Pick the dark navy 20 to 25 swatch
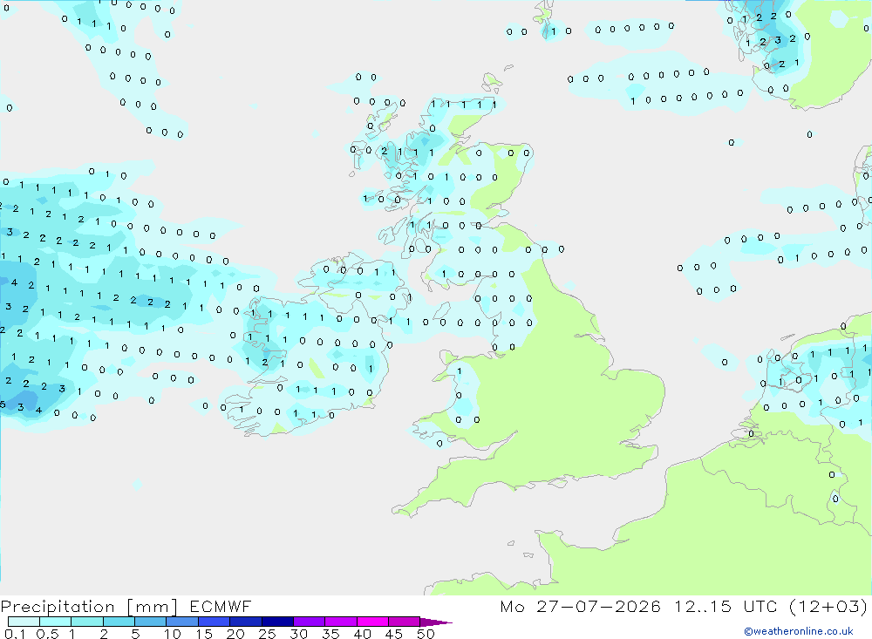Screen dimensions: 872x639 245,622
